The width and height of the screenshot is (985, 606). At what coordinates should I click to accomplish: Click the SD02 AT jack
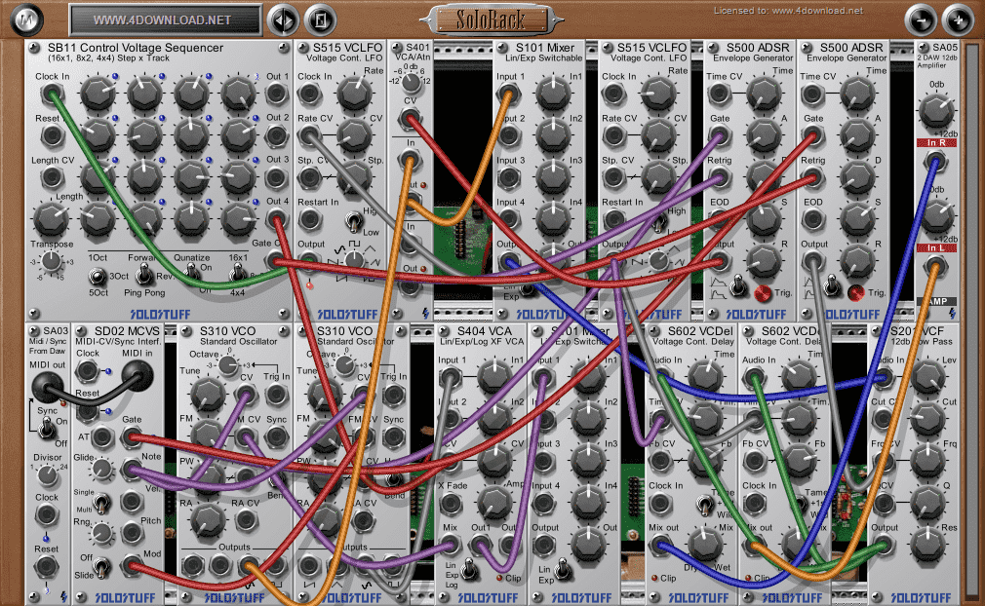point(102,437)
